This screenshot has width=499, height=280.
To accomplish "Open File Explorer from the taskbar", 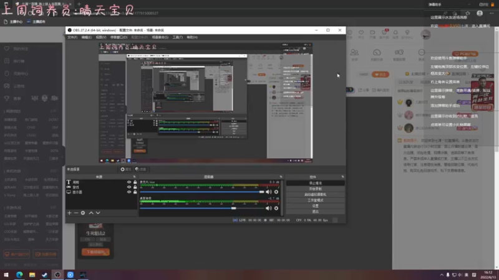I will pyautogui.click(x=32, y=275).
